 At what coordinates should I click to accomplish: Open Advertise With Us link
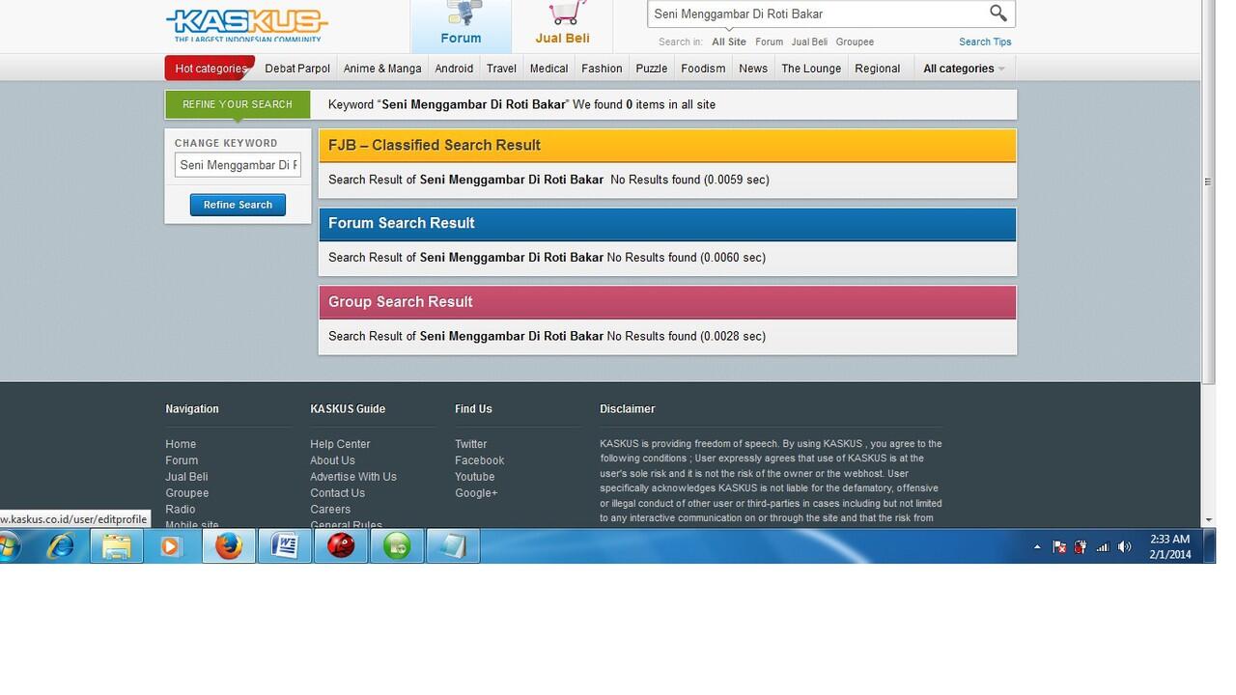[x=353, y=477]
